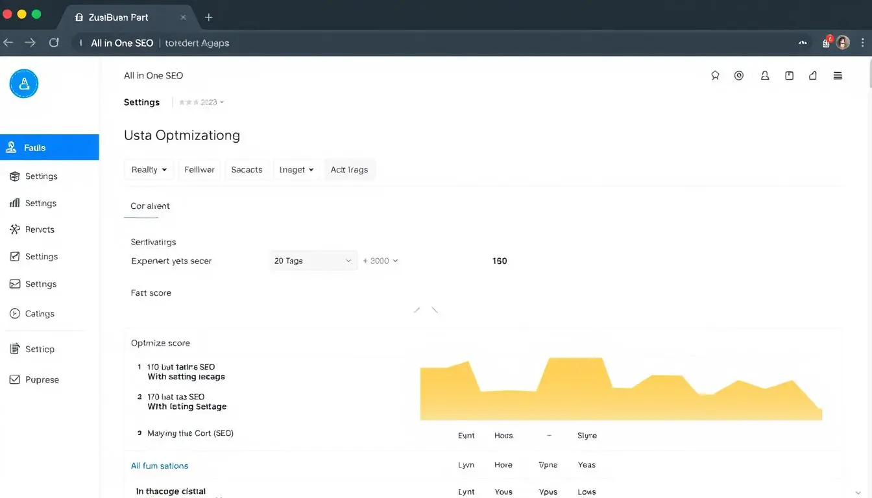The width and height of the screenshot is (872, 498).
Task: Click the In thacoge cistial row
Action: click(171, 492)
